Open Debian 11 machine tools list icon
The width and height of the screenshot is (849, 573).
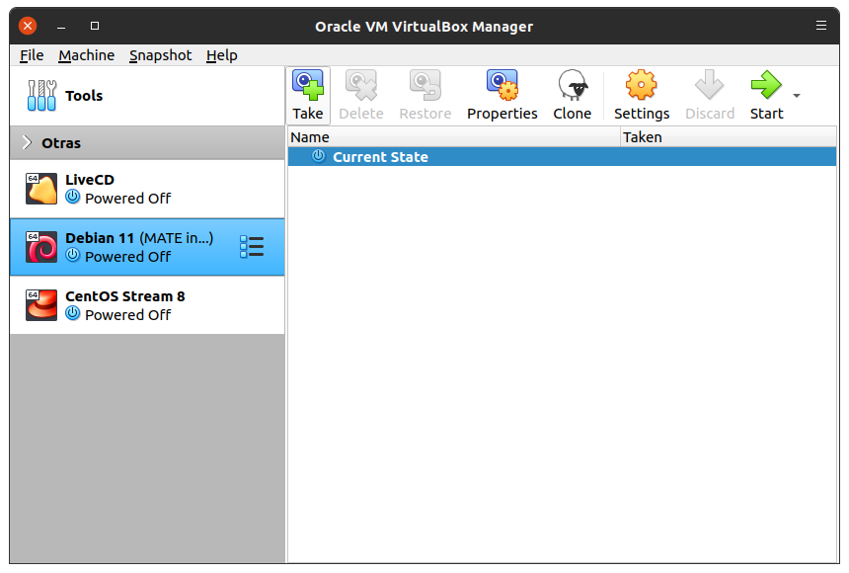(252, 247)
